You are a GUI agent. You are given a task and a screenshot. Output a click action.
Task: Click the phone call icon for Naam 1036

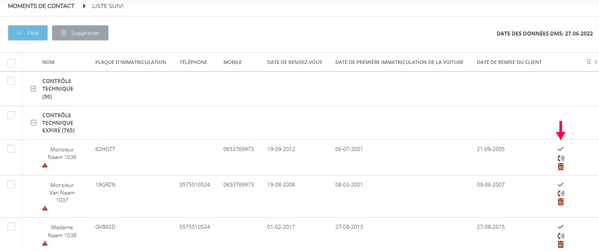click(560, 158)
